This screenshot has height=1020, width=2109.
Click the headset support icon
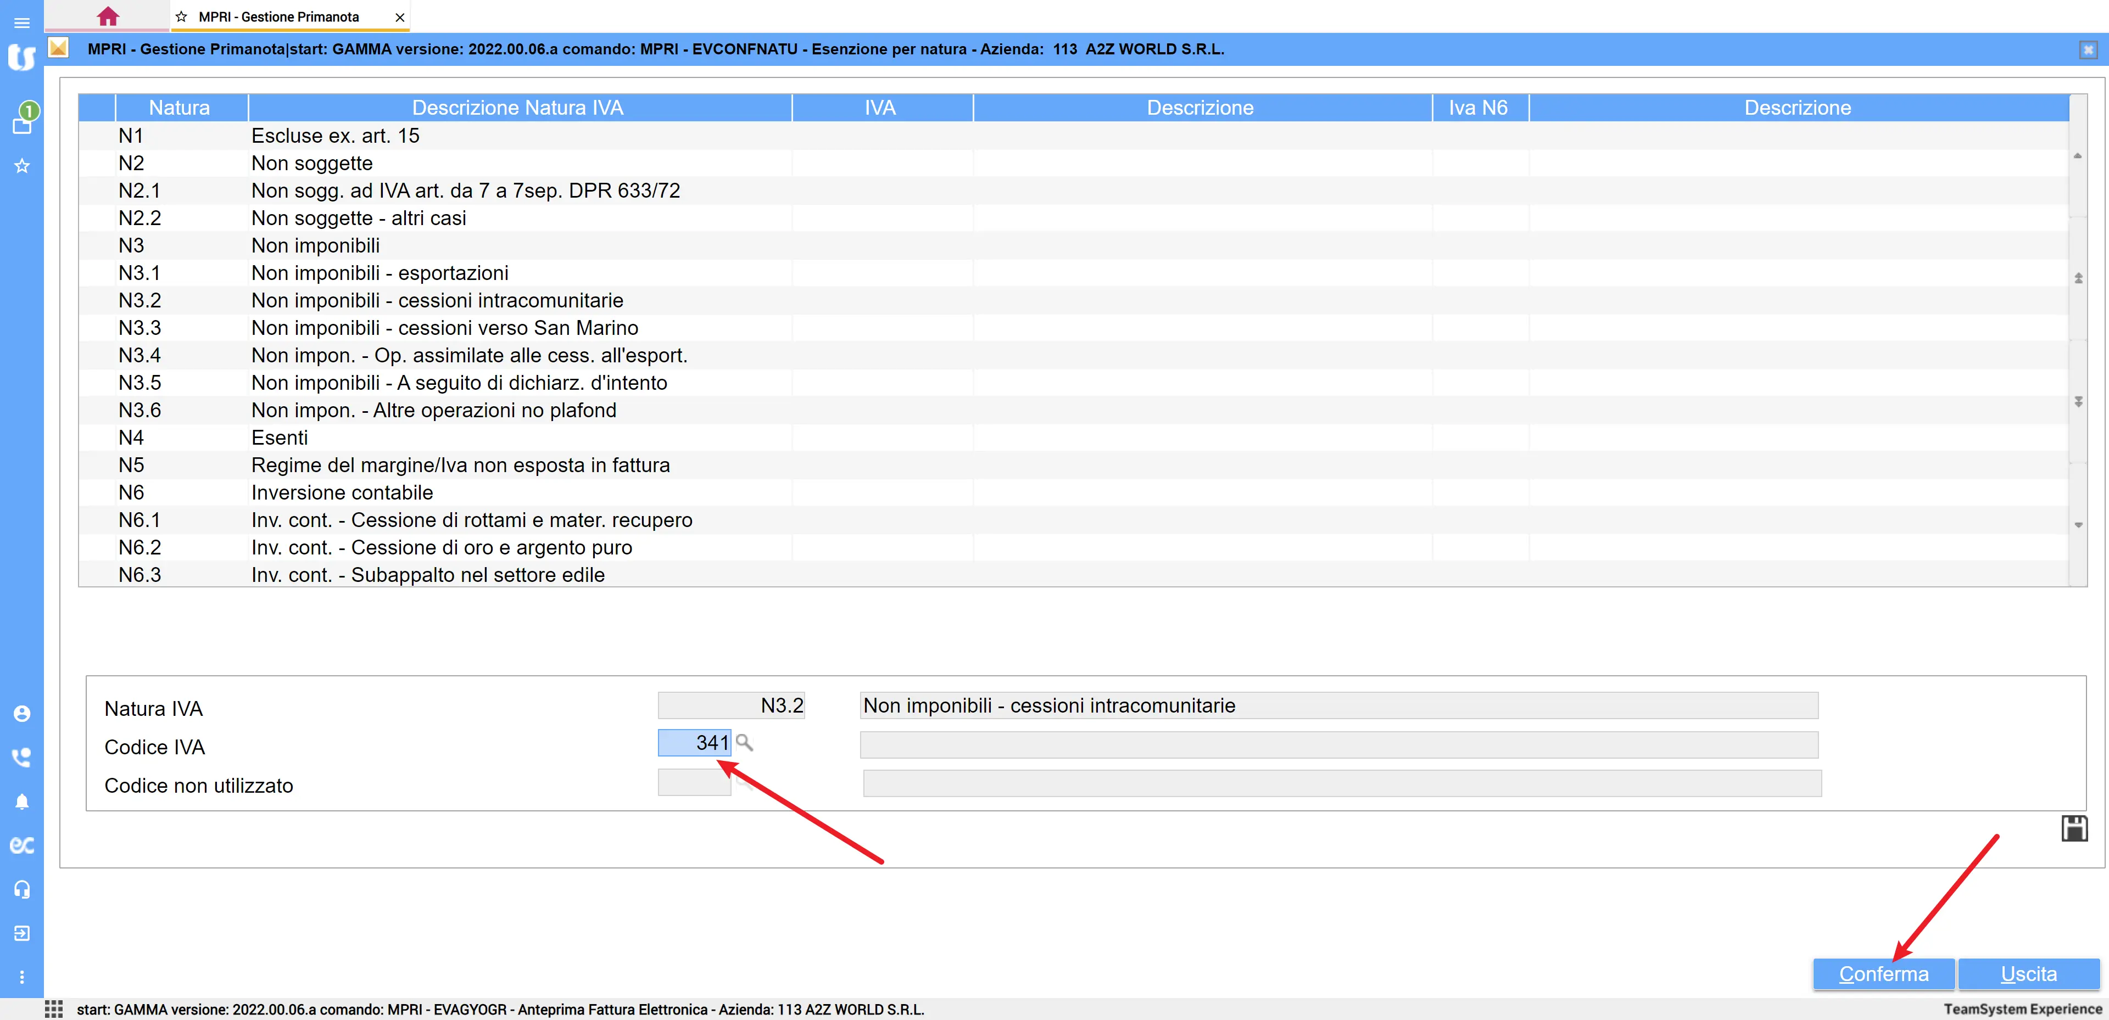(x=22, y=889)
